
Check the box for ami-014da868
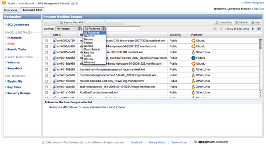[46, 58]
